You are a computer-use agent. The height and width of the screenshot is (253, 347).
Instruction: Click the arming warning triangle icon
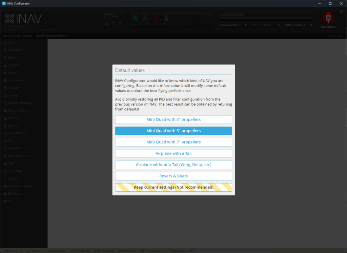pyautogui.click(x=107, y=24)
